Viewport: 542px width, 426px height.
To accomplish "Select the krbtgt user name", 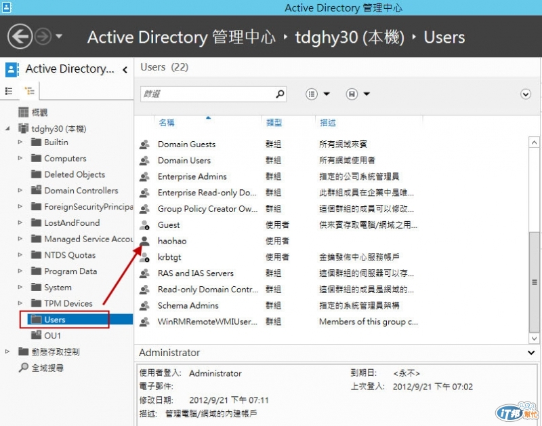I will point(169,257).
